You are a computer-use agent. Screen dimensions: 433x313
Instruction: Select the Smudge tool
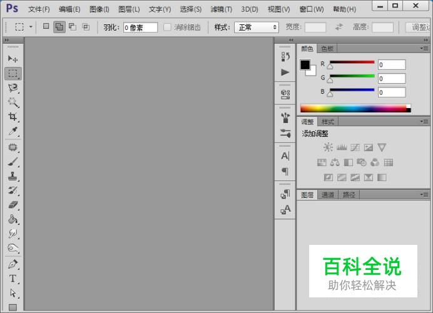13,234
